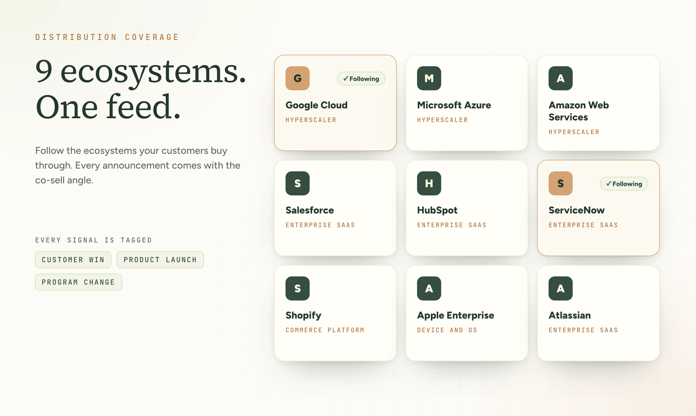Open the Salesforce card title
Screen dimensions: 696x416
click(310, 210)
